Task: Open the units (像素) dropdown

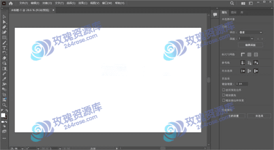Action: pos(251,32)
